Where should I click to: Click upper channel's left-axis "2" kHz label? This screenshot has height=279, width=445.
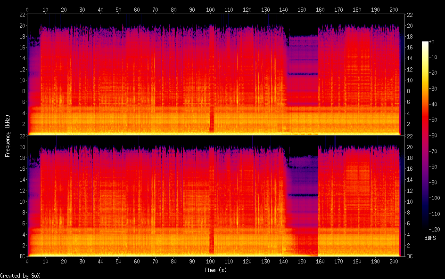point(24,124)
